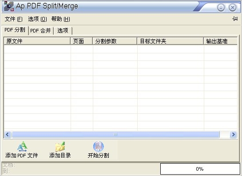Click the 页面 column header
This screenshot has width=242, height=176.
pos(82,41)
